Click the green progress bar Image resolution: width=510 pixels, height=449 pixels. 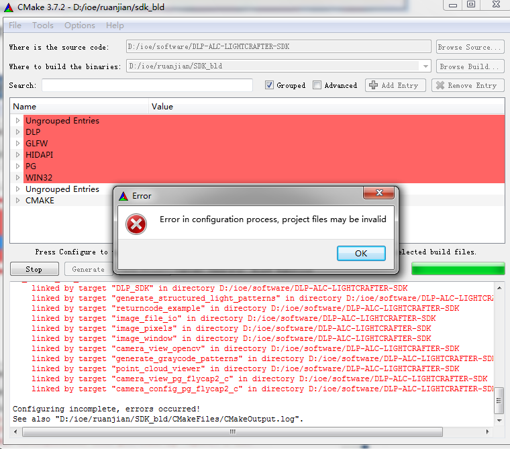(458, 268)
